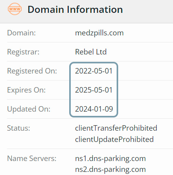Click the Status: field label

tap(19, 128)
